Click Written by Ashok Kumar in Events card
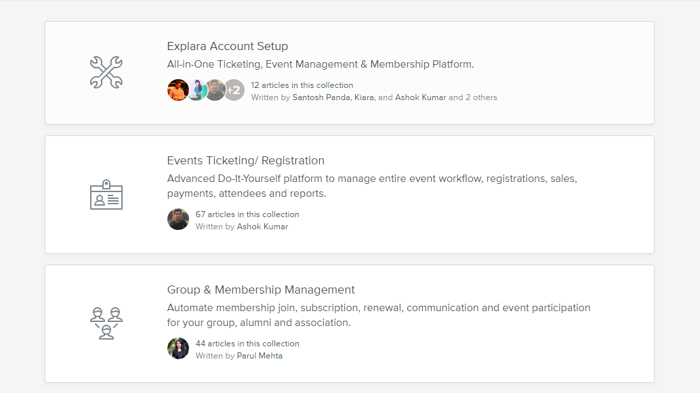Image resolution: width=700 pixels, height=393 pixels. coord(241,227)
